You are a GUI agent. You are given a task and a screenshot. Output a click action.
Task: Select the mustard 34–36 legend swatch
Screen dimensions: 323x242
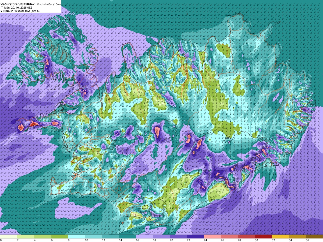(297, 237)
